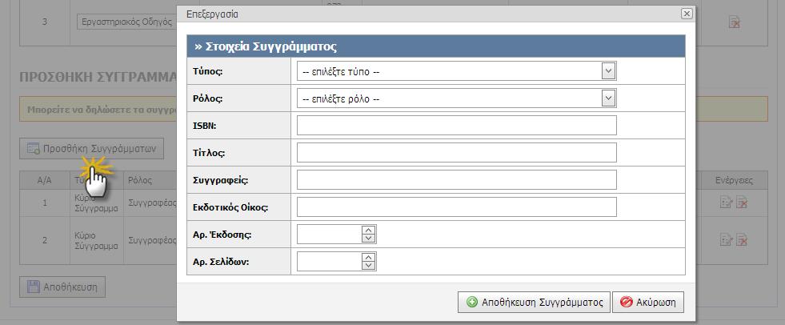Click the edit icon in row 2
The width and height of the screenshot is (785, 325).
click(726, 240)
